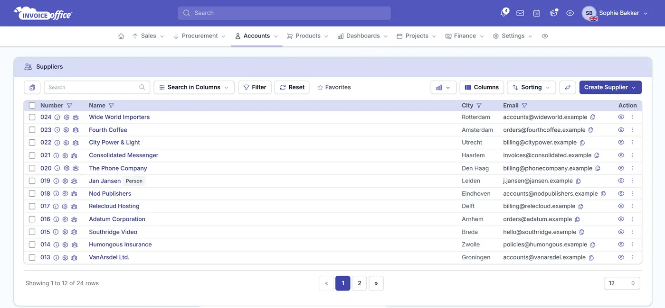Copy email of Humongous Insurance

tap(593, 245)
